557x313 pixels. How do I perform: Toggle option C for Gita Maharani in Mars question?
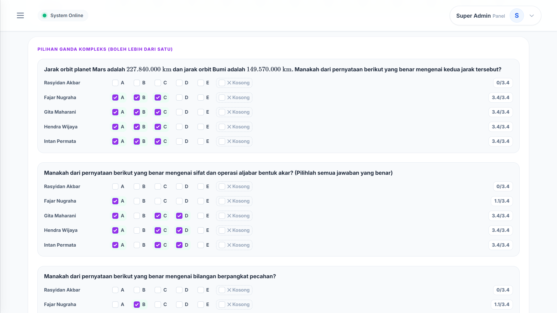(x=158, y=112)
